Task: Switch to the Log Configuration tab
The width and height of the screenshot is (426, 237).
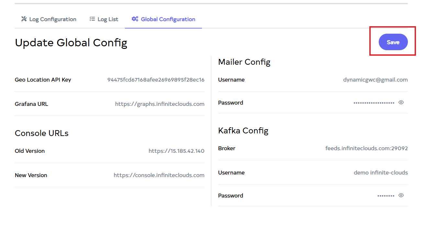Action: pos(52,19)
